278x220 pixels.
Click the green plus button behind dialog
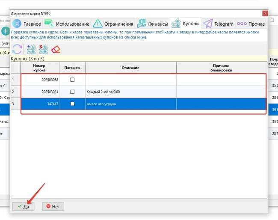(5, 31)
